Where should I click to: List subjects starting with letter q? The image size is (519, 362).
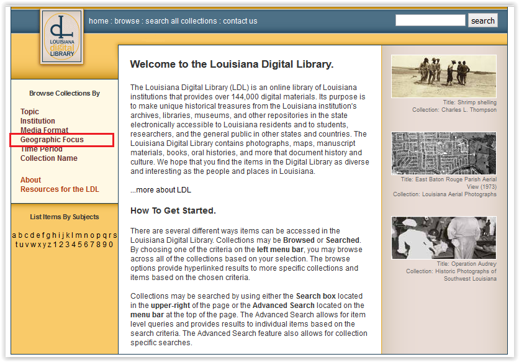pos(105,235)
